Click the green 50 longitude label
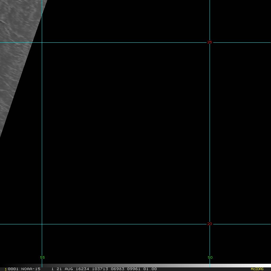Image resolution: width=271 pixels, height=271 pixels. tap(210, 257)
